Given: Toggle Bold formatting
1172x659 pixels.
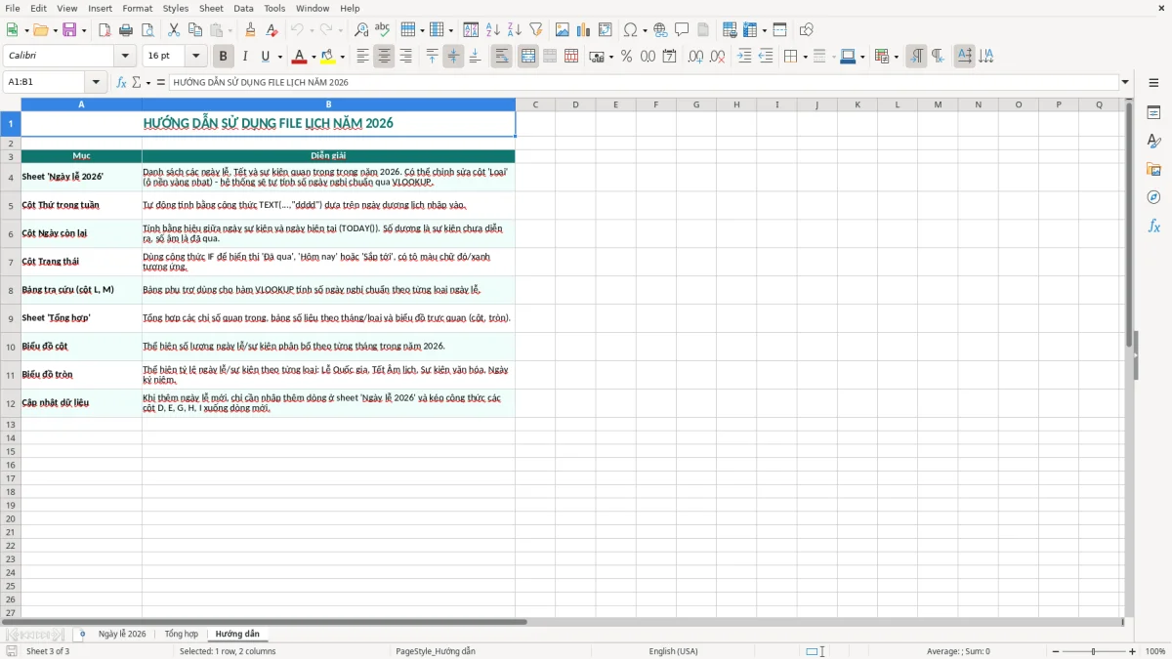Looking at the screenshot, I should pos(223,57).
